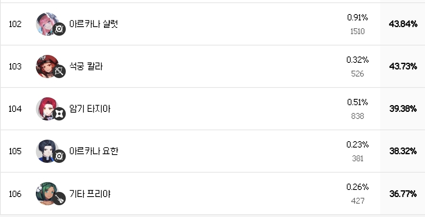Open red-hat character portrait on row 103
The image size is (425, 217).
pos(47,66)
